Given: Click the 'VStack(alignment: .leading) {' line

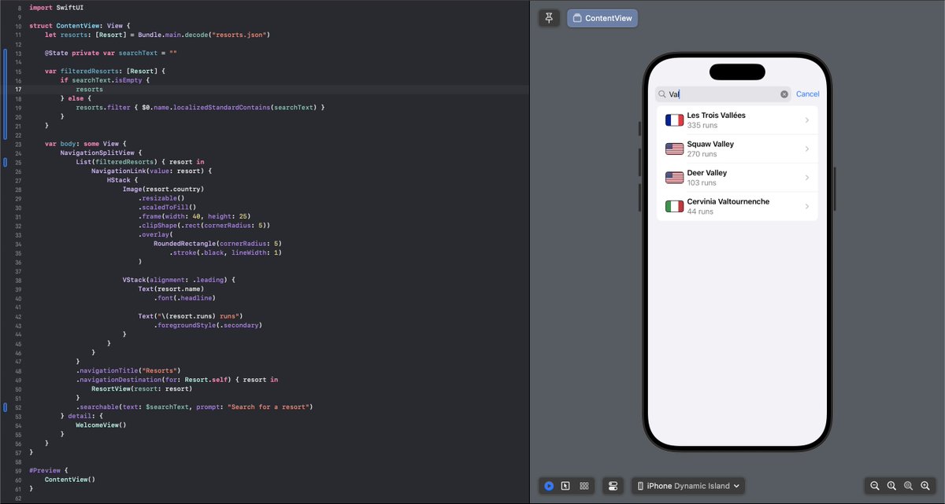Looking at the screenshot, I should tap(179, 280).
